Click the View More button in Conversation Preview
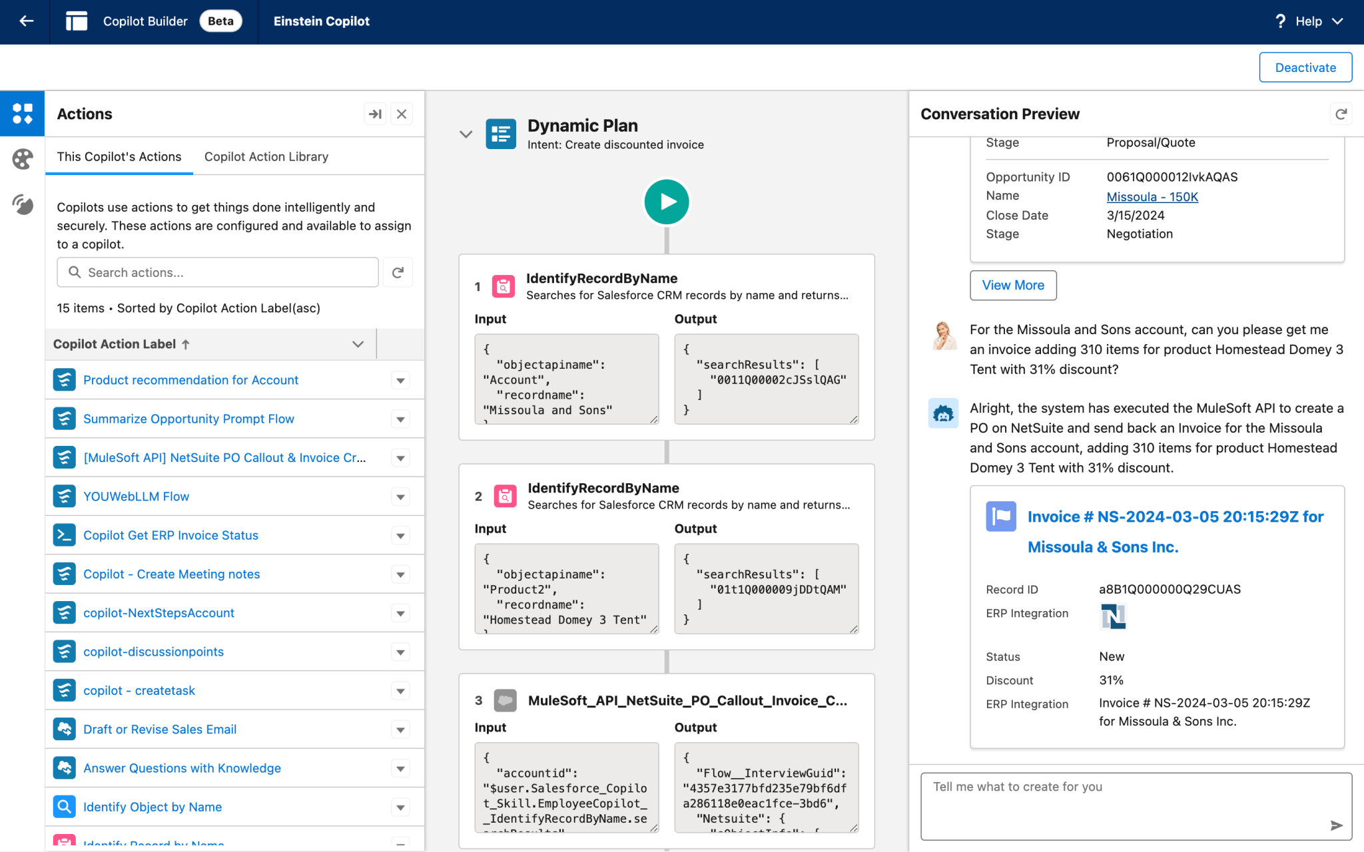Viewport: 1364px width, 852px height. pos(1013,285)
